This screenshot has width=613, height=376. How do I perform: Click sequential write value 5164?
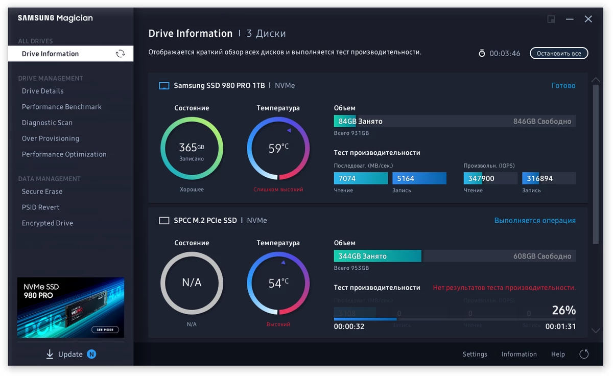point(419,178)
